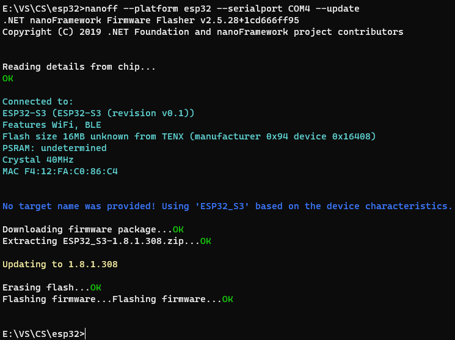
Task: Click the MAC address F4:12:FA:C0:86:C4
Action: [71, 171]
